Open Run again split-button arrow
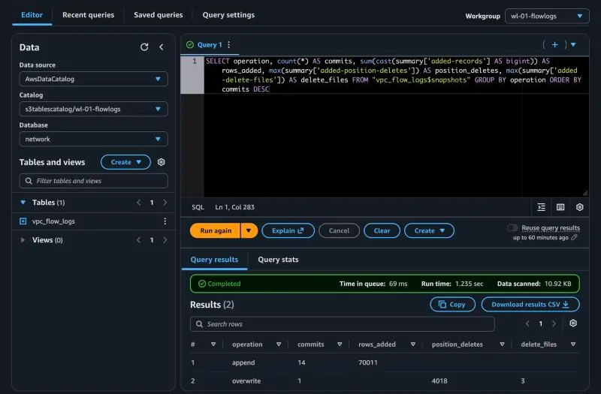Screen dimensions: 601x394 pos(249,230)
